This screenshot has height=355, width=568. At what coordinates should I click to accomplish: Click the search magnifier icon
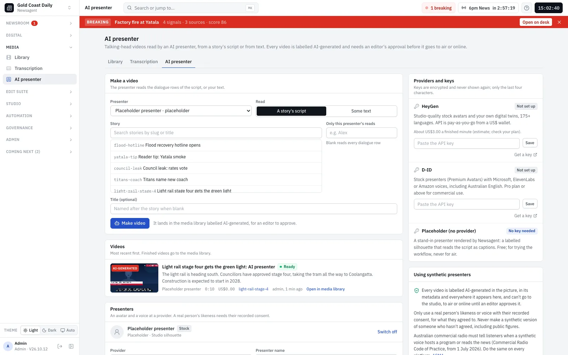pos(129,8)
